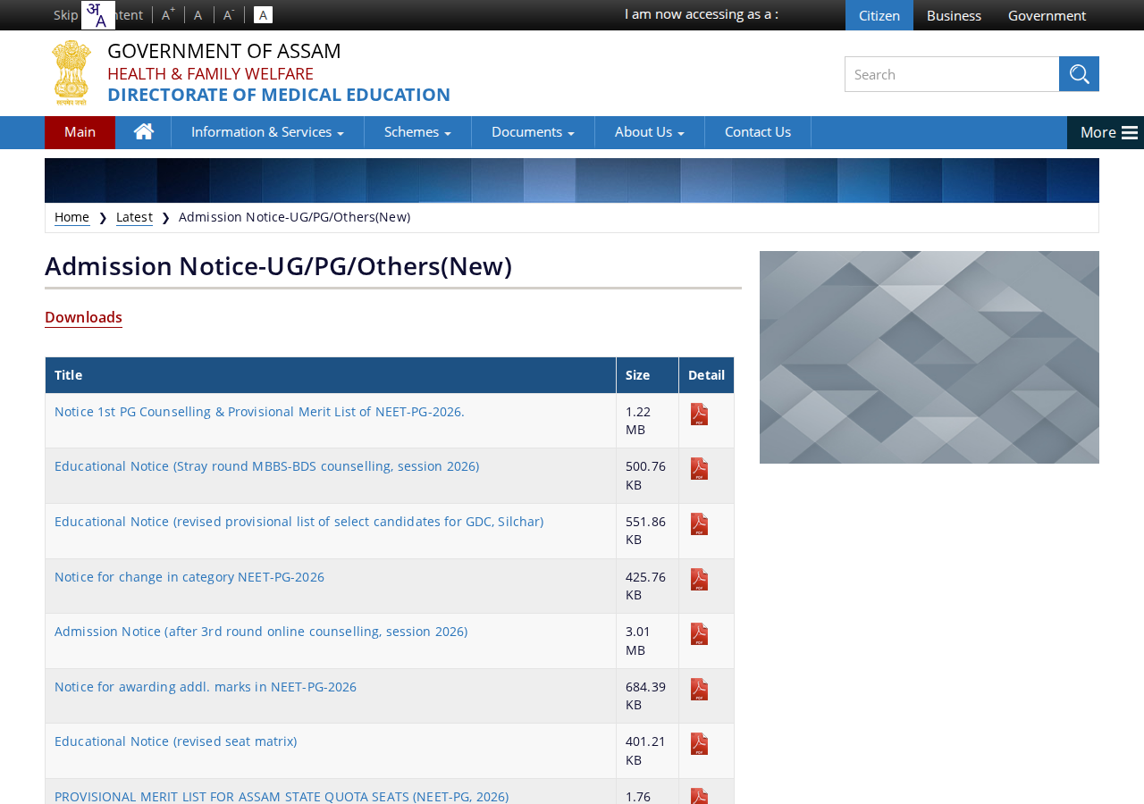Open PDF for awarding addl. marks notice
Viewport: 1144px width, 804px height.
coord(699,690)
